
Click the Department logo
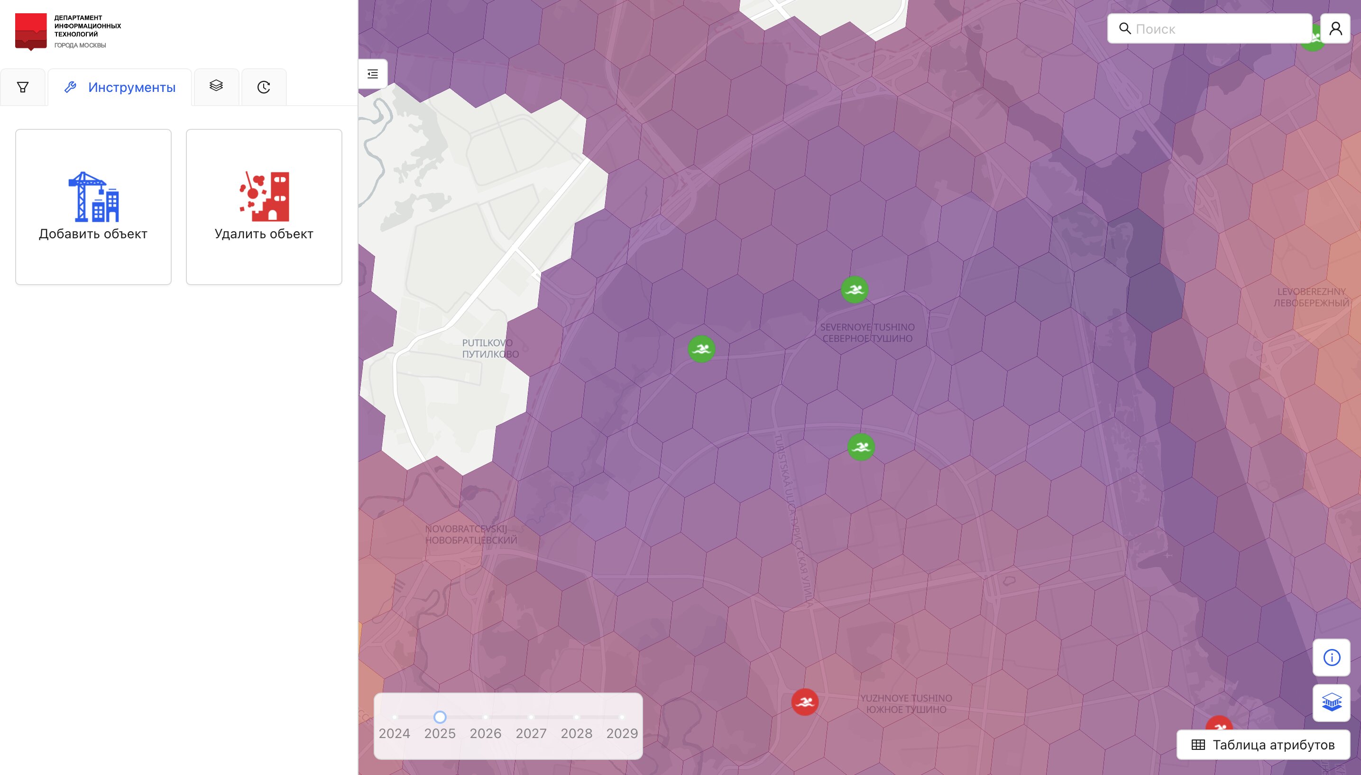(31, 31)
